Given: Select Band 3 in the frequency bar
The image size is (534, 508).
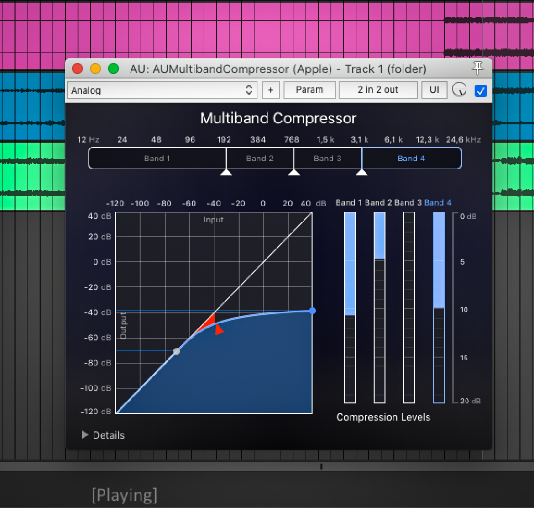Looking at the screenshot, I should click(x=328, y=158).
